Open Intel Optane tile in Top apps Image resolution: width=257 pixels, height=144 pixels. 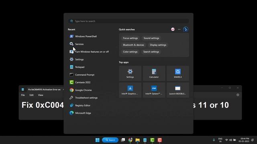154,90
